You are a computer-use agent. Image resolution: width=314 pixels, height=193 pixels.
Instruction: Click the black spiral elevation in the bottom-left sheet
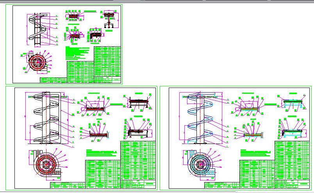tap(46, 118)
